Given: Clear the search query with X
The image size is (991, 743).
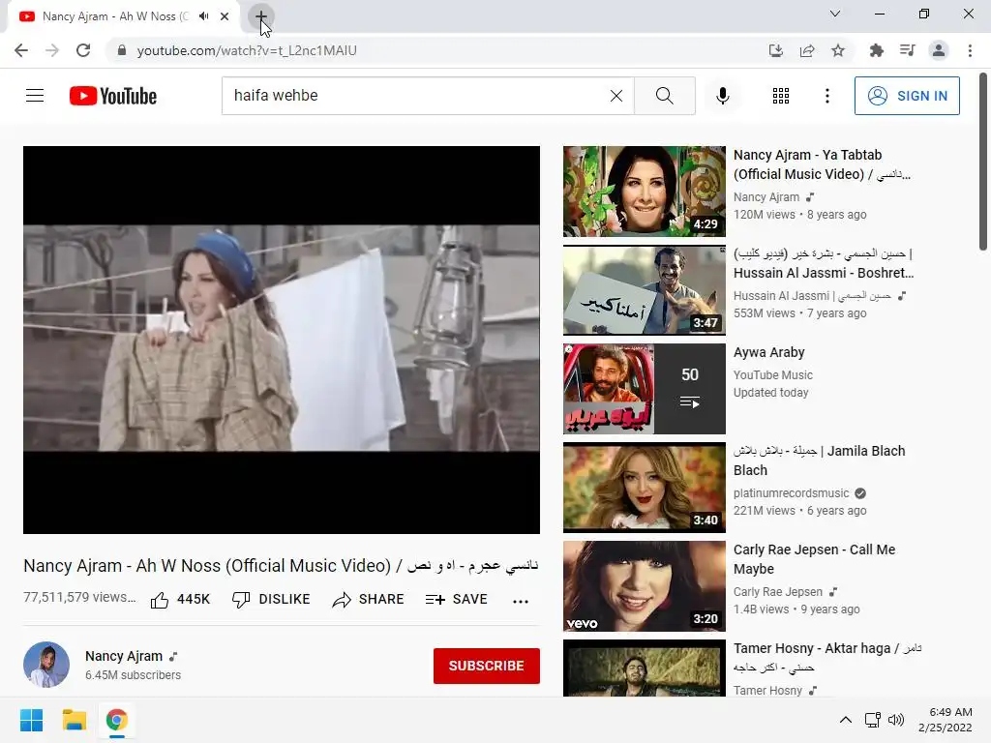Looking at the screenshot, I should pos(616,96).
